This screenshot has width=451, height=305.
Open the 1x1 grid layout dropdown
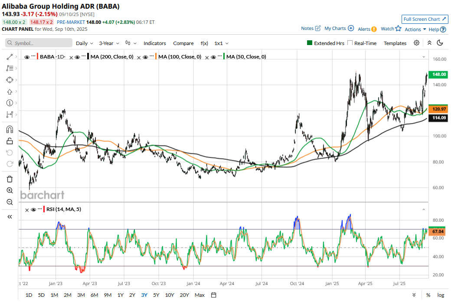221,43
